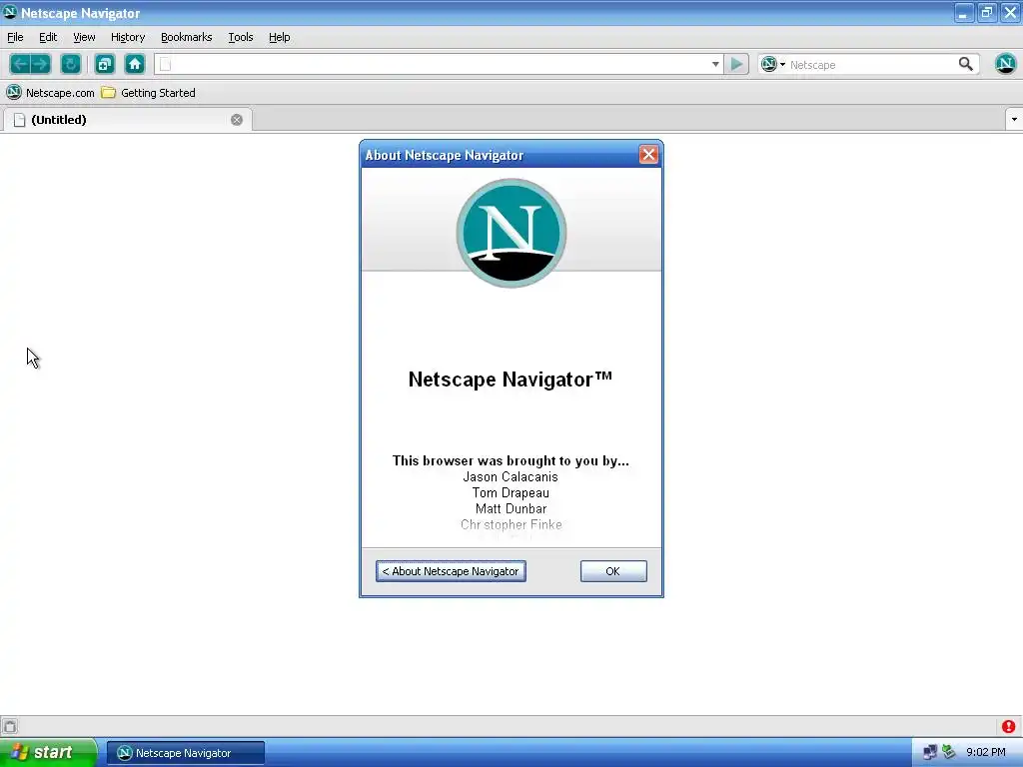This screenshot has width=1023, height=767.
Task: Select the (Untitled) tab
Action: pyautogui.click(x=127, y=120)
